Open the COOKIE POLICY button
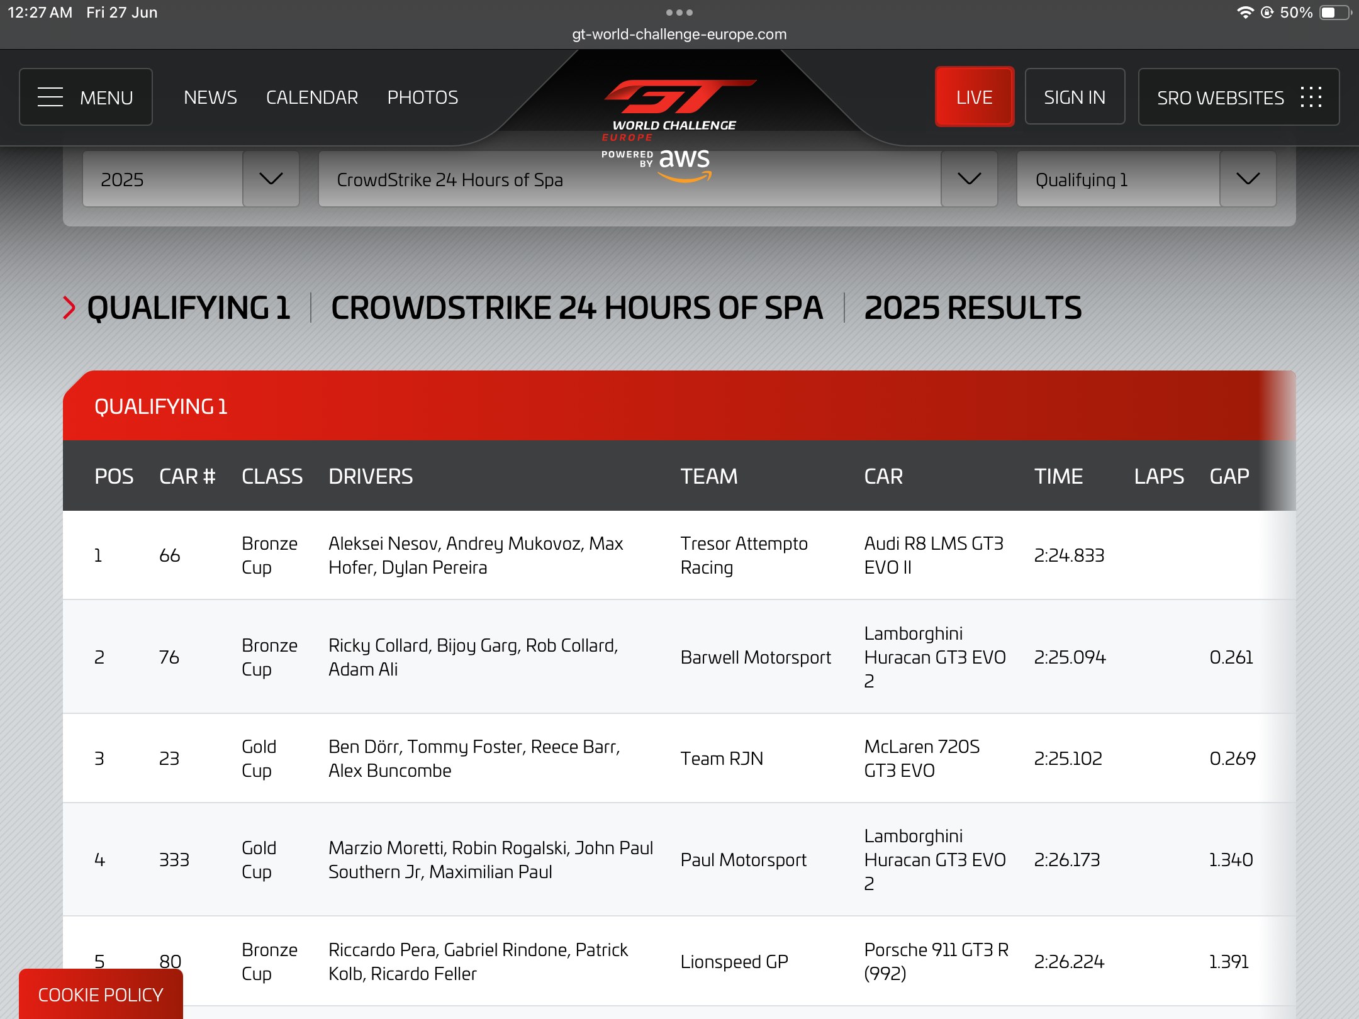Screen dimensions: 1359x1019 pyautogui.click(x=101, y=994)
